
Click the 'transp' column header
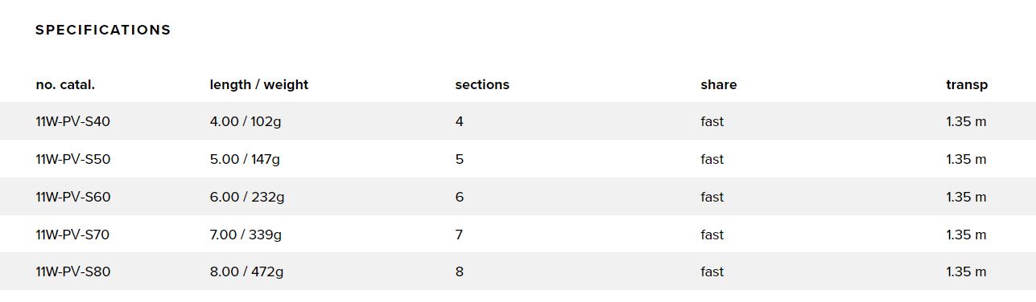967,85
